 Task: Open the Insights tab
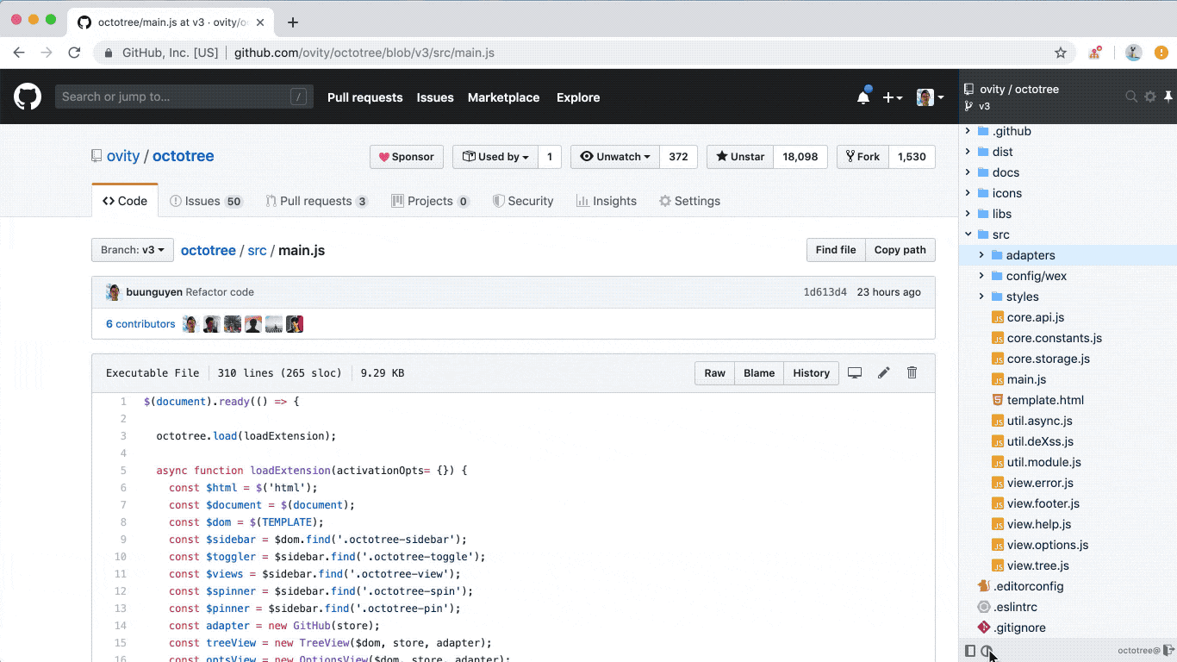point(606,201)
